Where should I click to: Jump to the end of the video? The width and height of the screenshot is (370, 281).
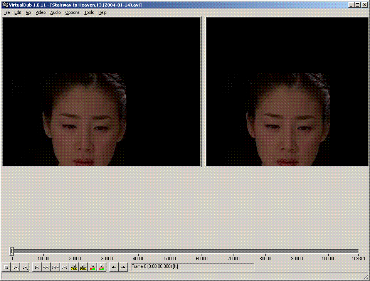[65, 267]
